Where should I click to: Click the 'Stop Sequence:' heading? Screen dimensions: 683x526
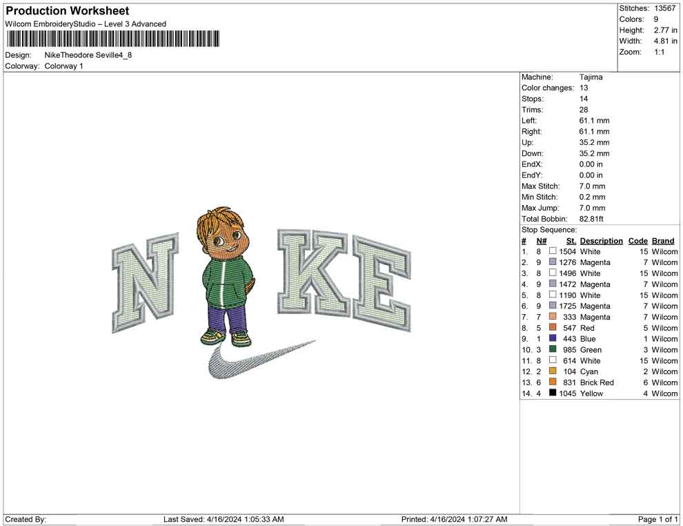coord(549,229)
